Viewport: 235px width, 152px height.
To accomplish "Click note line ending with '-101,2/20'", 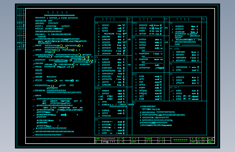I will click(x=151, y=109).
